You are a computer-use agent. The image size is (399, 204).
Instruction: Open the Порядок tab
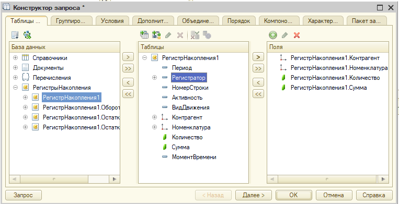239,21
